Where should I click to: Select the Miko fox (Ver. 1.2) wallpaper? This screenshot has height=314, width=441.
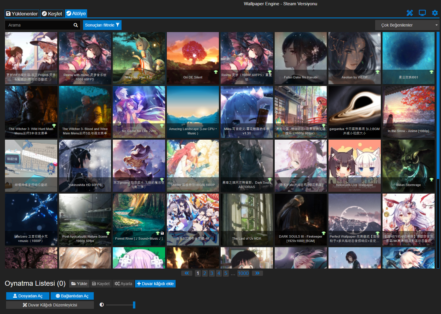point(139,58)
